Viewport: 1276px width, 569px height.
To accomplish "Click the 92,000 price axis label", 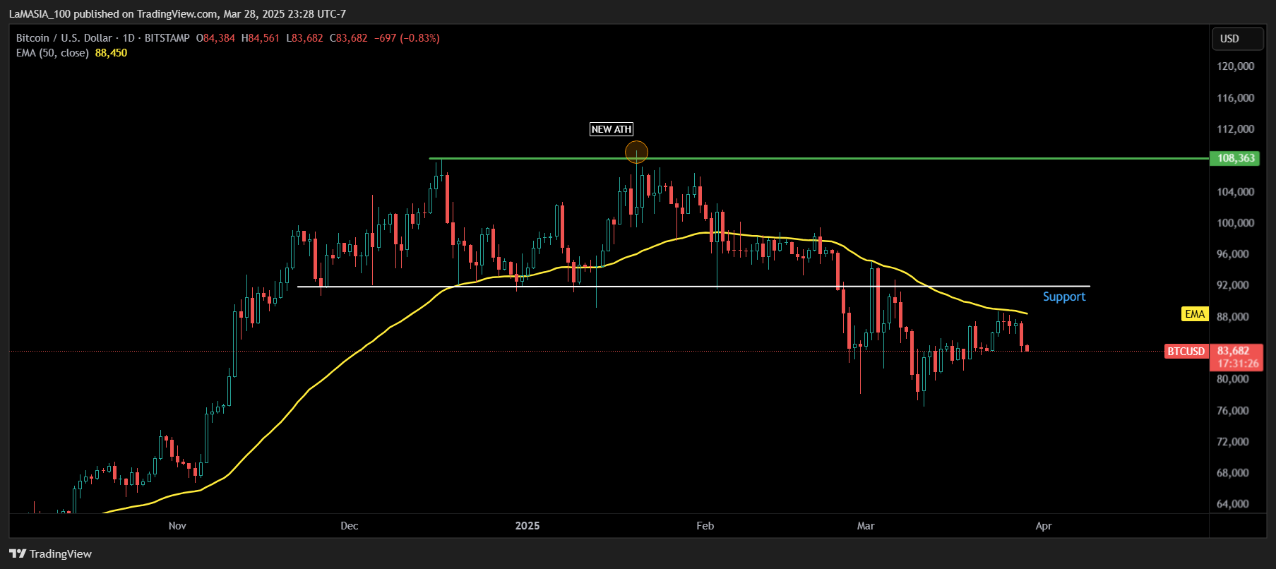I will pos(1232,285).
